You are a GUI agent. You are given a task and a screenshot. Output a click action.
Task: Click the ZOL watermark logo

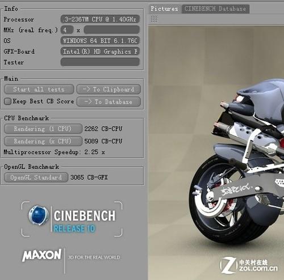pos(249,265)
